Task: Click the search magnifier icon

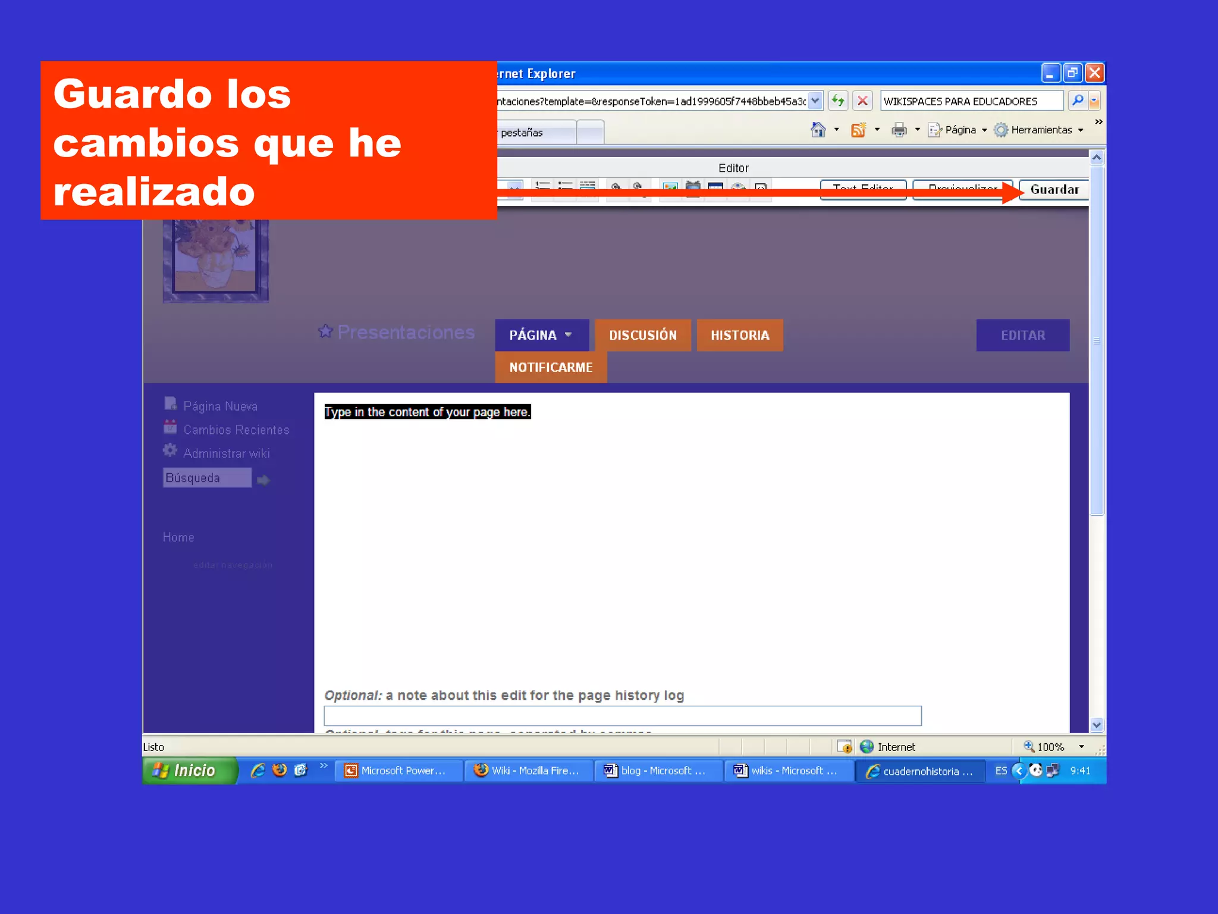Action: coord(1077,101)
